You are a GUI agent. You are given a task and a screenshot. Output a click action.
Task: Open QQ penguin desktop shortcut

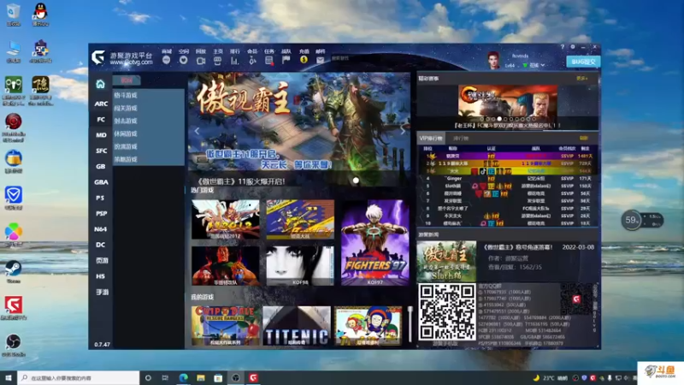pyautogui.click(x=40, y=14)
